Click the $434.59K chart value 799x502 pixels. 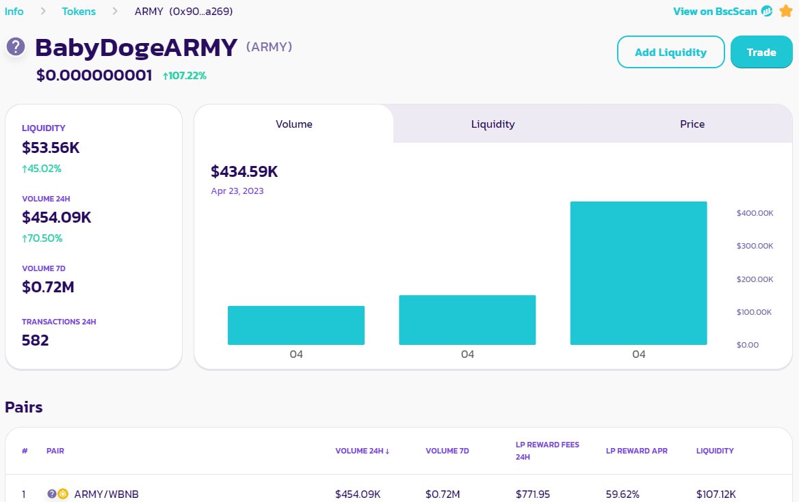[x=245, y=171]
